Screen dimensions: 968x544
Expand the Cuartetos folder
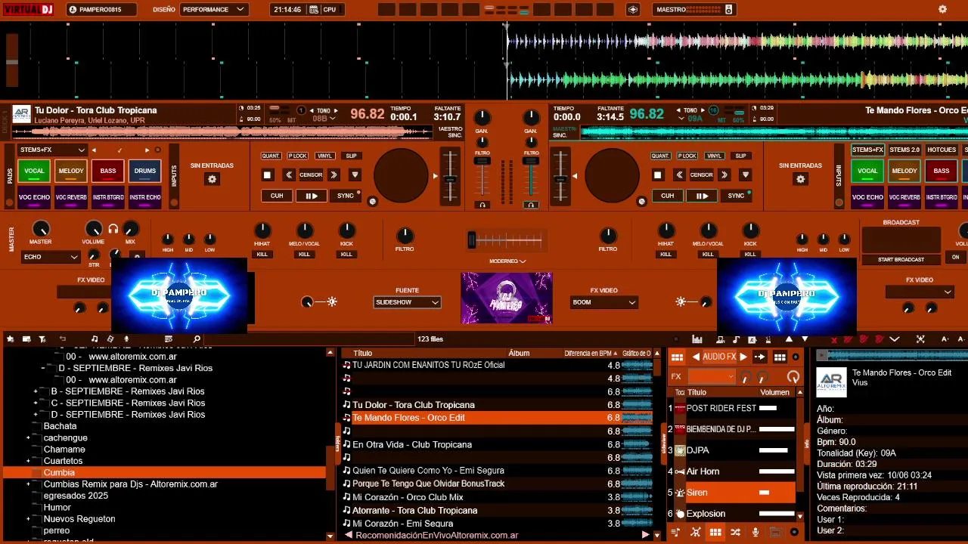29,461
